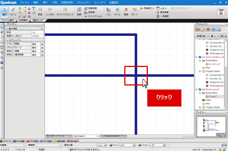Open the プロジェクト menu
This screenshot has width=228, height=151.
[83, 3]
